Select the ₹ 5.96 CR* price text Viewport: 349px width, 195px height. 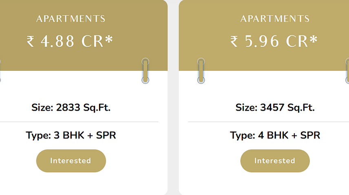[x=274, y=42]
